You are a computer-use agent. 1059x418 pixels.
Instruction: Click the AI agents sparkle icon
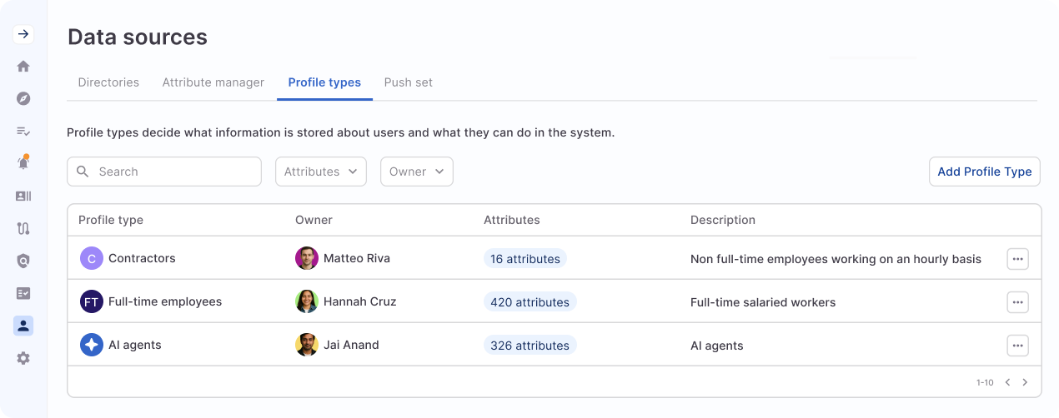tap(92, 345)
